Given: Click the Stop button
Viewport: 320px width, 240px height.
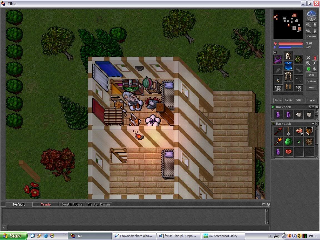Looking at the screenshot, I should coord(311,75).
